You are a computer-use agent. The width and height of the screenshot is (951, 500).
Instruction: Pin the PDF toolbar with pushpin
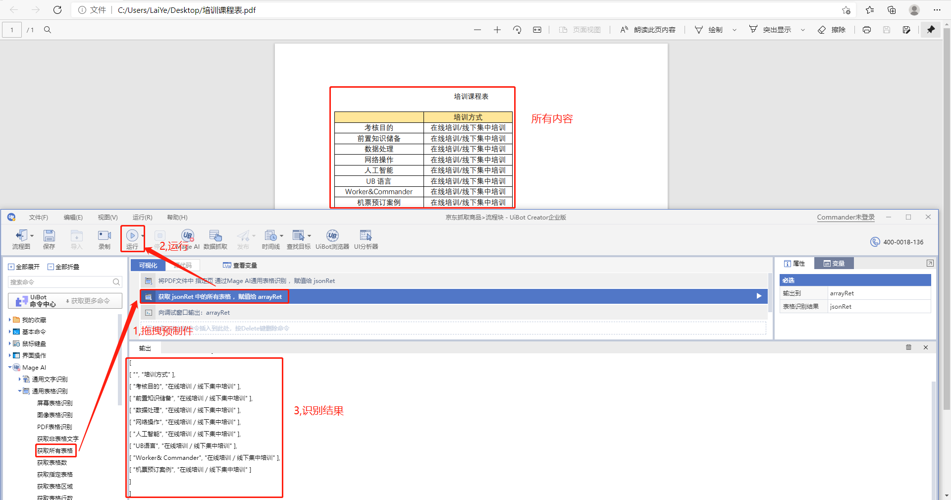pos(931,30)
